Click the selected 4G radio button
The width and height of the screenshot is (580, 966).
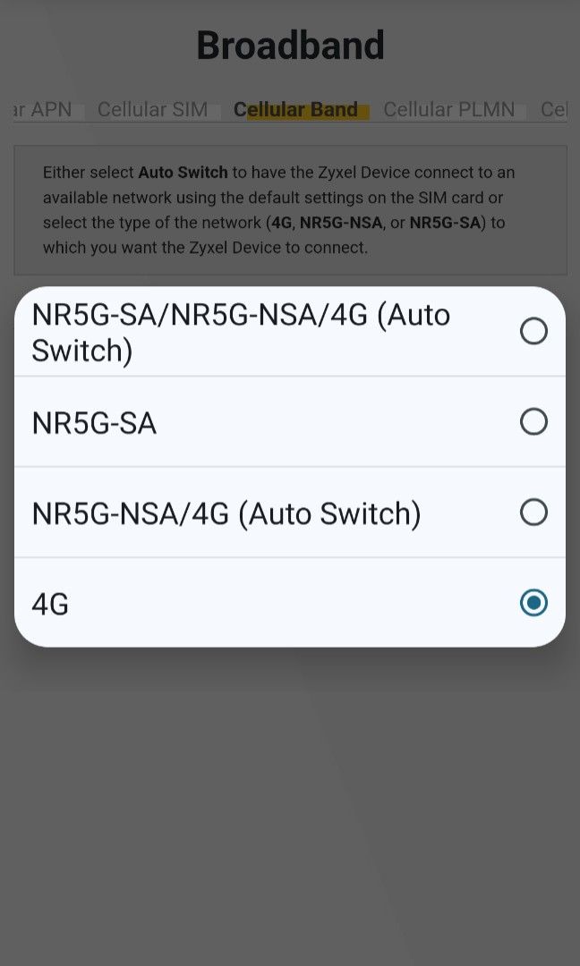tap(533, 603)
